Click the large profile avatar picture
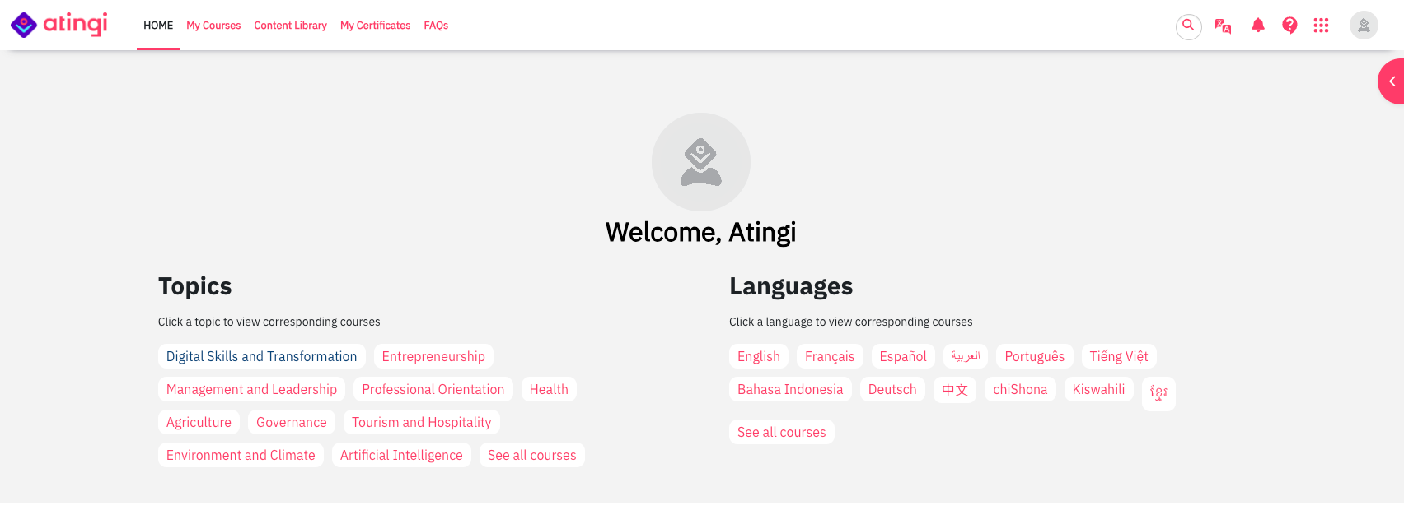 click(700, 162)
